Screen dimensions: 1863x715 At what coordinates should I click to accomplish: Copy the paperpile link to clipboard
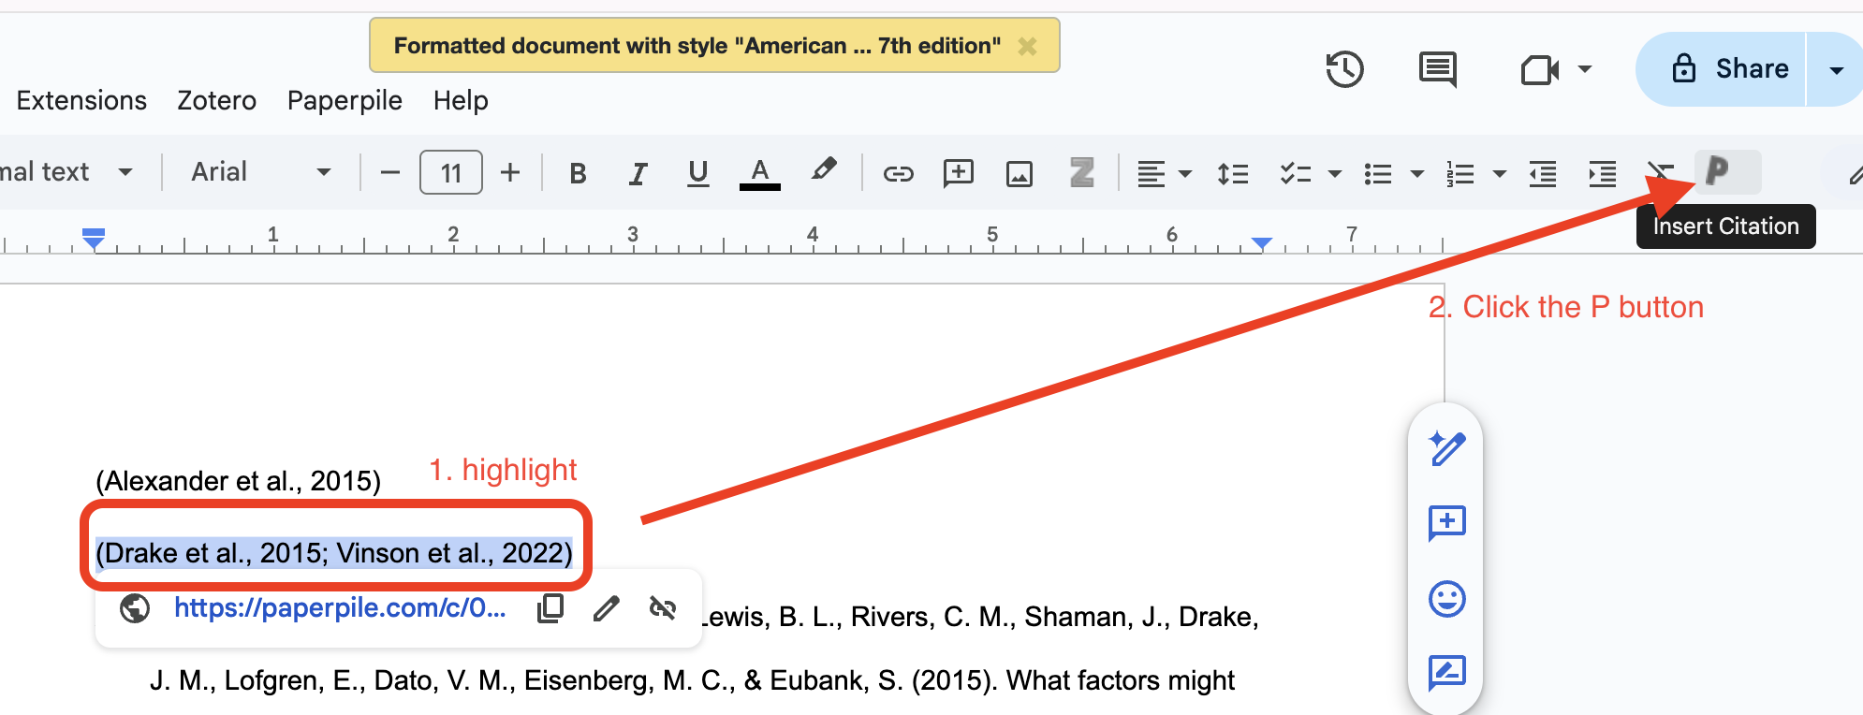550,608
